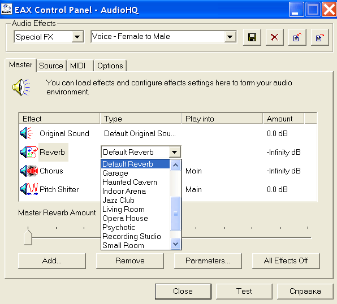The height and width of the screenshot is (304, 337).
Task: Click the reverb list scroll up arrow
Action: [176, 165]
